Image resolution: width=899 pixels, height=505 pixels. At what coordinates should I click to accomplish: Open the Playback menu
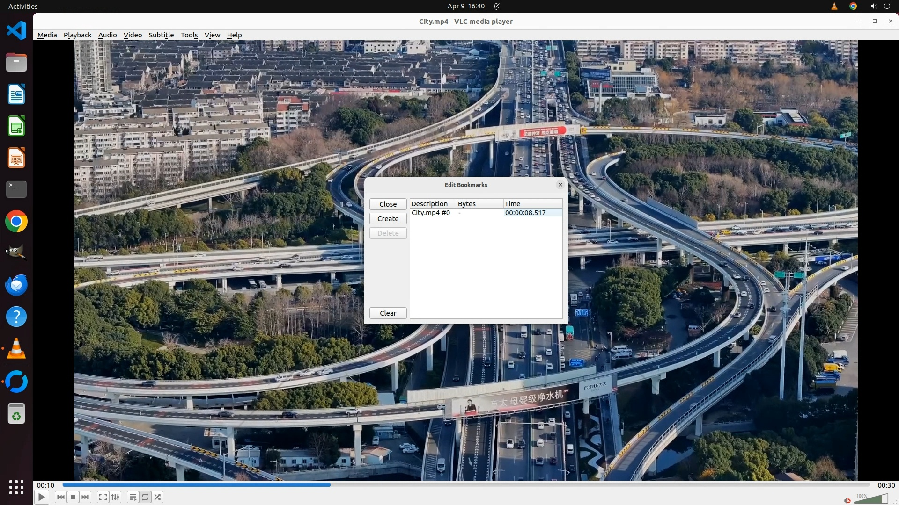77,35
